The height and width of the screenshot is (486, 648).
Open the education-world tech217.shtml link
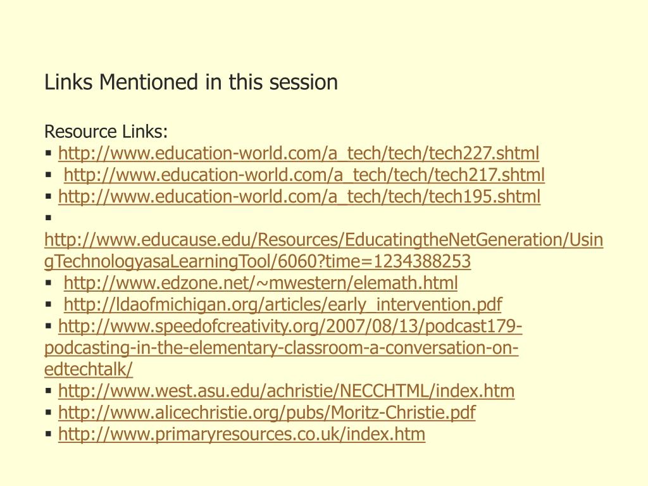(304, 175)
